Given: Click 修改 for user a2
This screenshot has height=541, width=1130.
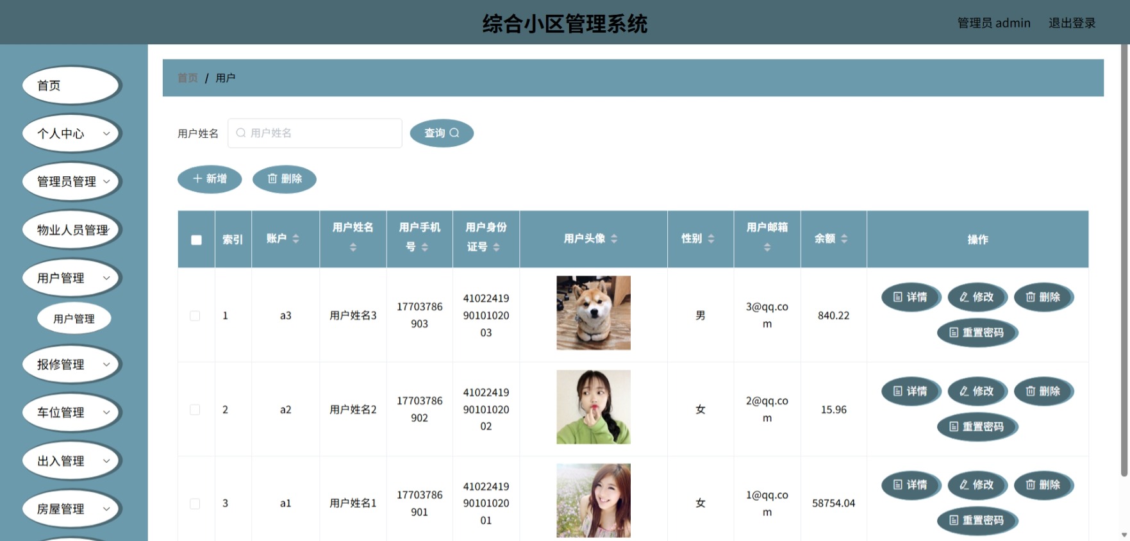Looking at the screenshot, I should point(977,391).
